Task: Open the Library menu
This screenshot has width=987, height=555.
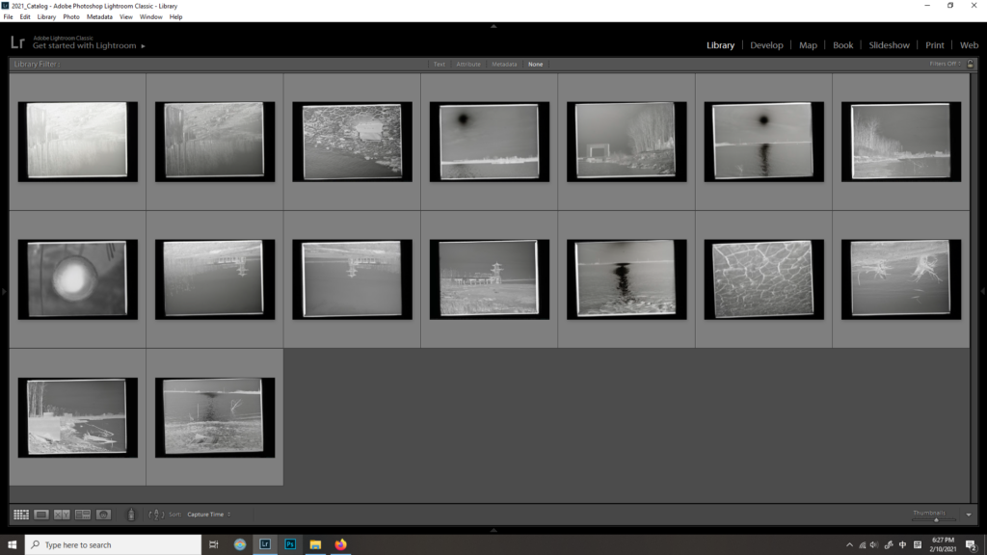Action: coord(46,17)
